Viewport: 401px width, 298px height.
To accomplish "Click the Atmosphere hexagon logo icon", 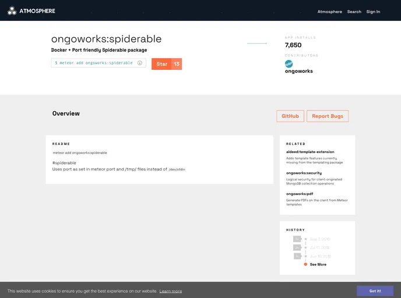I will [x=12, y=10].
